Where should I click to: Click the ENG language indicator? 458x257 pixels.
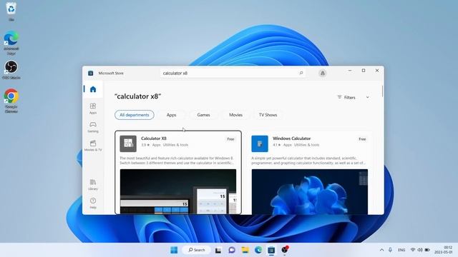click(401, 250)
